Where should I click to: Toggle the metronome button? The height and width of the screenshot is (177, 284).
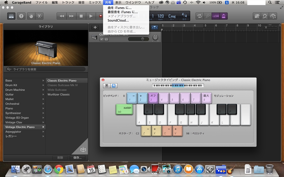223,16
